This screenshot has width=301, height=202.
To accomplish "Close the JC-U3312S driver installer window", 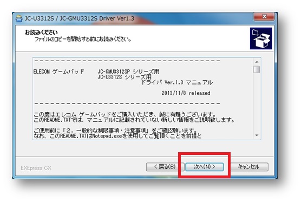I will [x=264, y=17].
